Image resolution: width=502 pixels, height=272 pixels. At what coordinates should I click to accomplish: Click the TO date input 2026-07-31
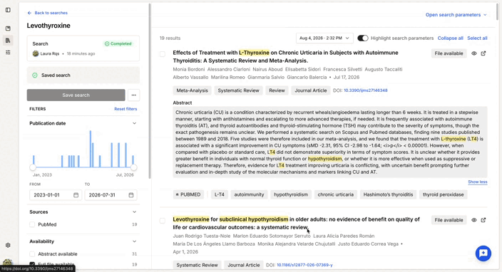111,195
